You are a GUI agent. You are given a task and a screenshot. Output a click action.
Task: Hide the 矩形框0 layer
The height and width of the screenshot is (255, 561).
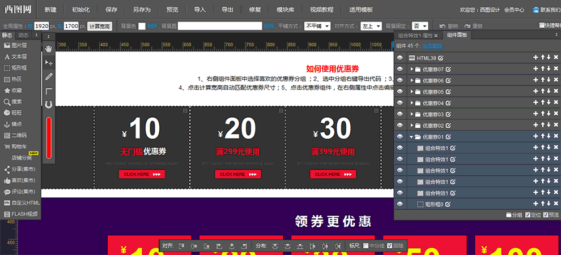tap(400, 204)
